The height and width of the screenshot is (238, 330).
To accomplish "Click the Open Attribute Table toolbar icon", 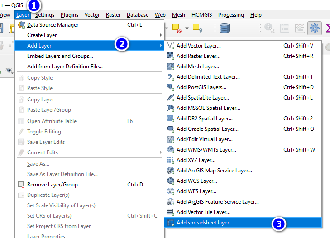I will (285, 28).
